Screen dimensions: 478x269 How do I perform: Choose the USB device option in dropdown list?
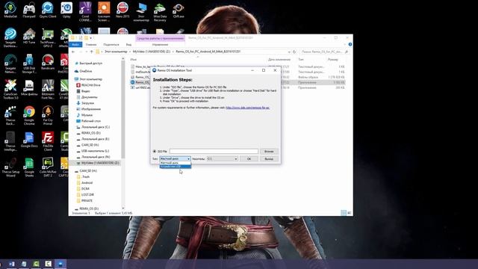[x=176, y=167]
